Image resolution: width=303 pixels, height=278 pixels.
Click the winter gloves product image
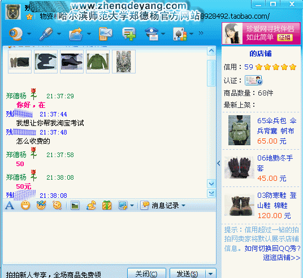(239, 167)
